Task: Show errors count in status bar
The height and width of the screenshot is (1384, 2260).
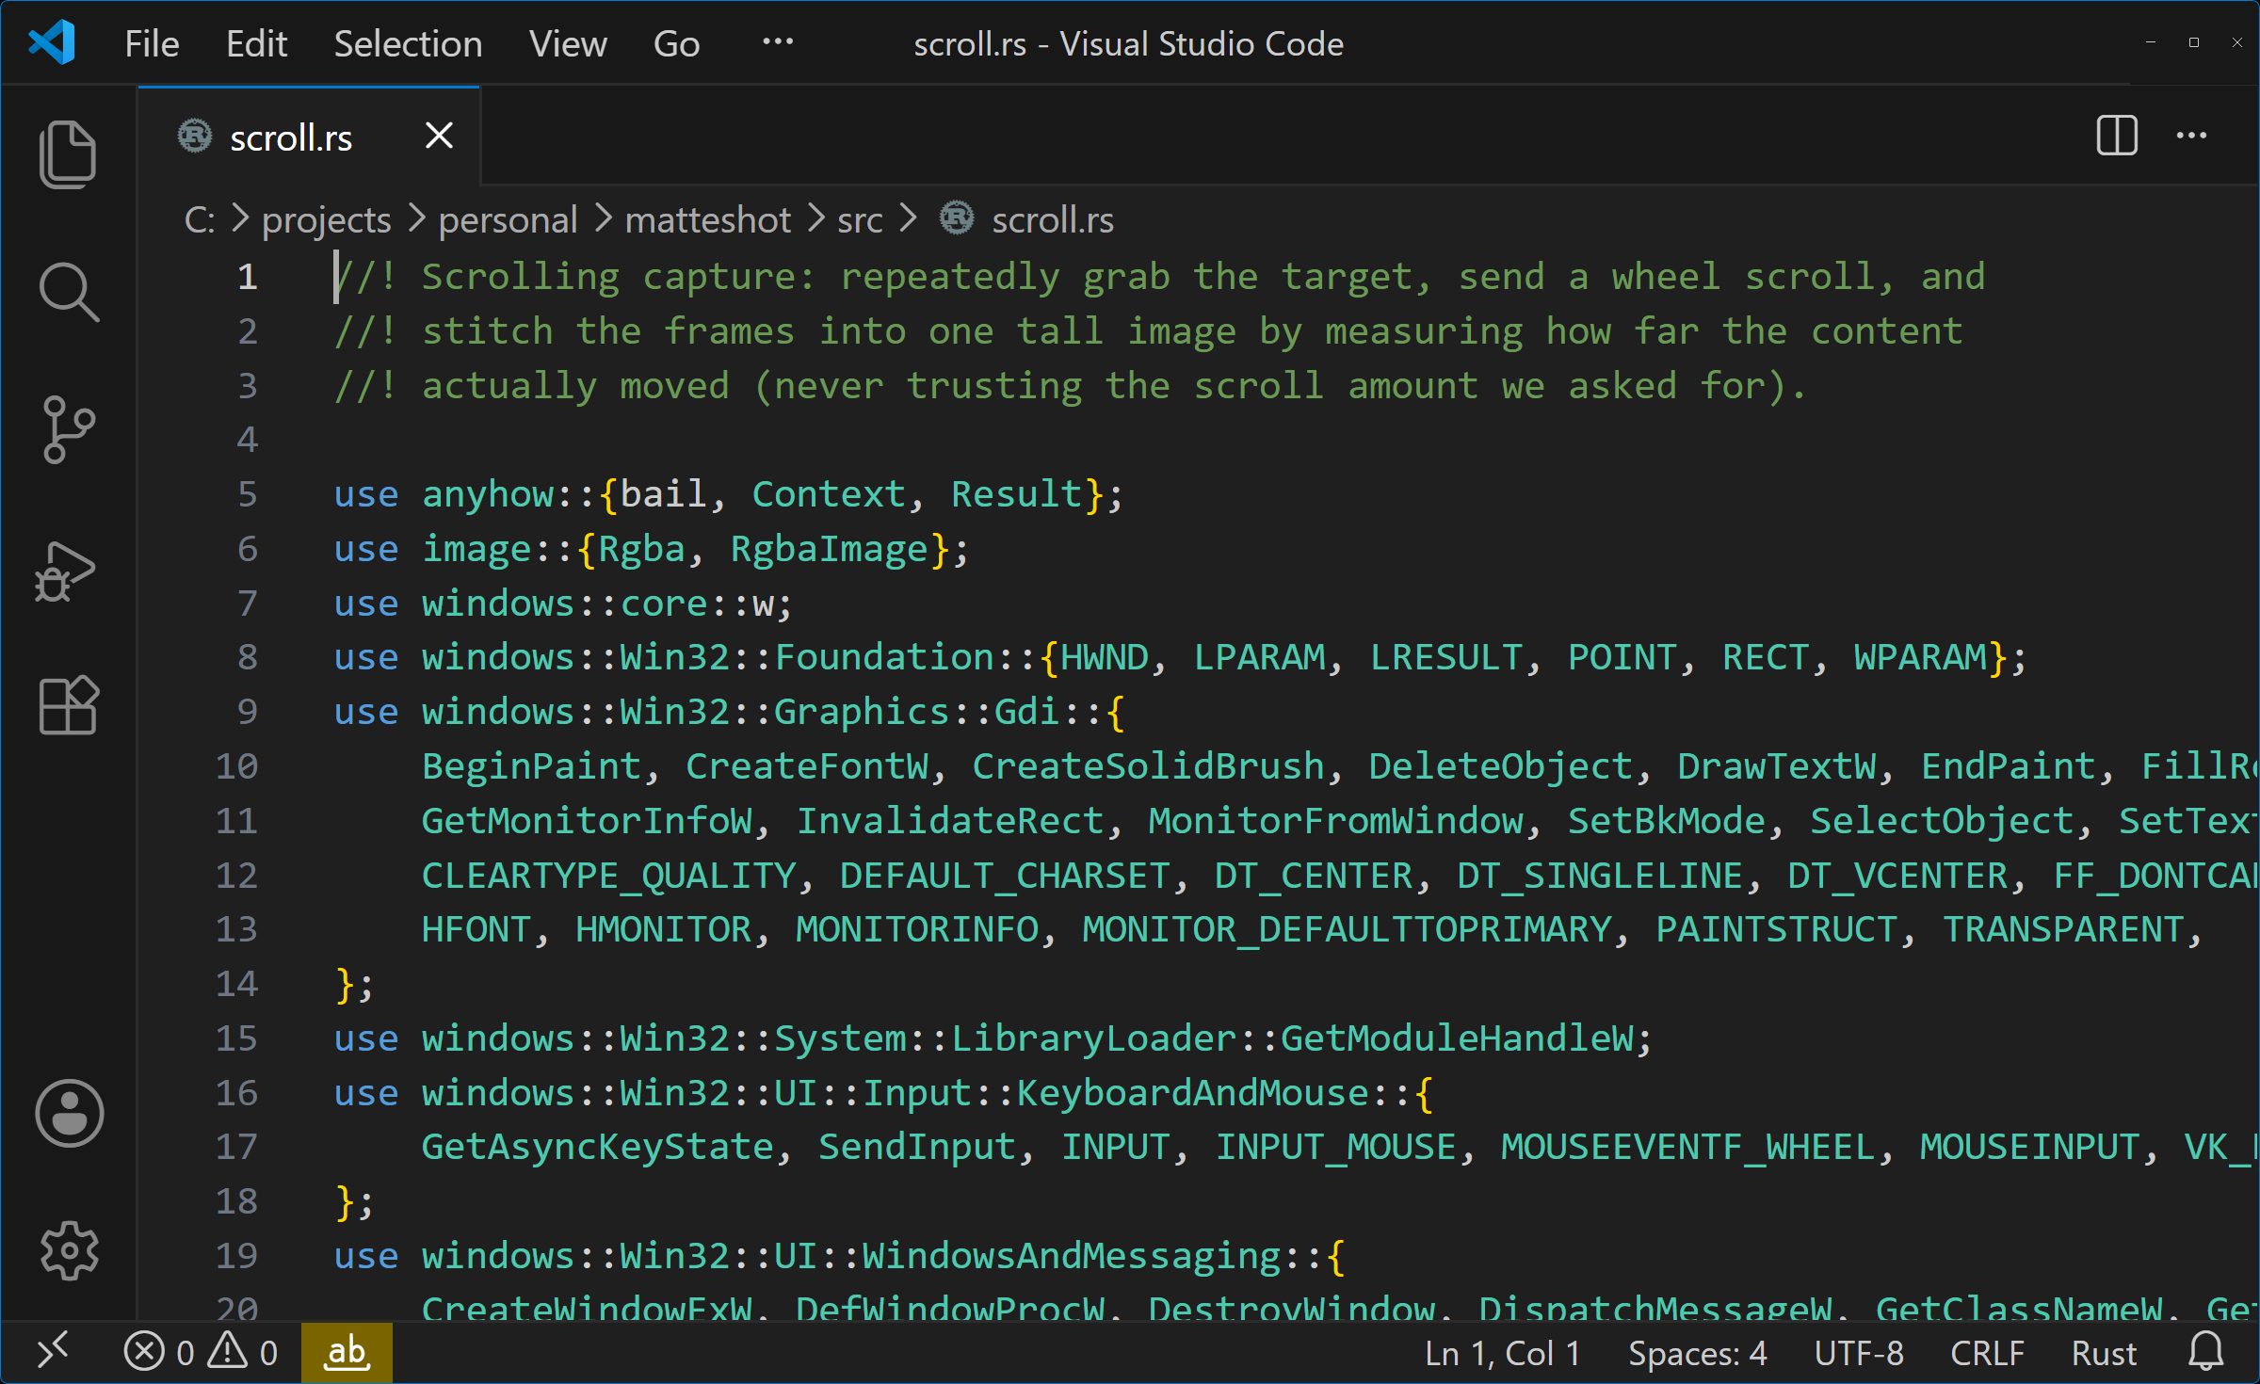Action: (159, 1352)
